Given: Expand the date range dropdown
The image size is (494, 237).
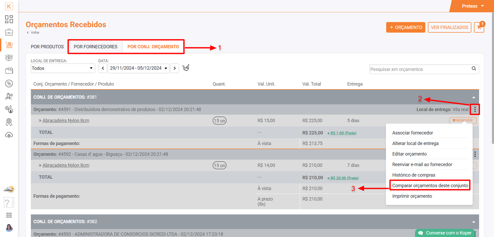Looking at the screenshot, I should pos(139,68).
